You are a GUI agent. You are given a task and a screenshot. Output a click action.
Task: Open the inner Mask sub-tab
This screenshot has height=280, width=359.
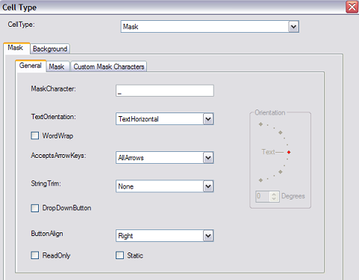point(57,66)
